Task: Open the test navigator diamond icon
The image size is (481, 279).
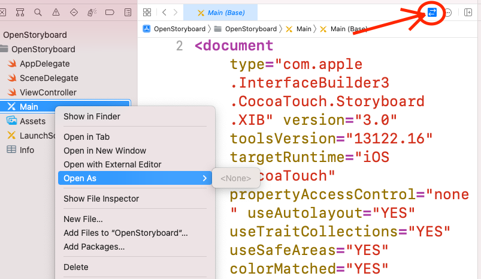Action: point(74,12)
